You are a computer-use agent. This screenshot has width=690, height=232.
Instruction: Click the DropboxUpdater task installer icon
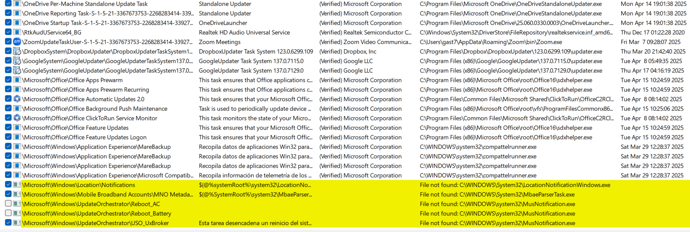[17, 51]
